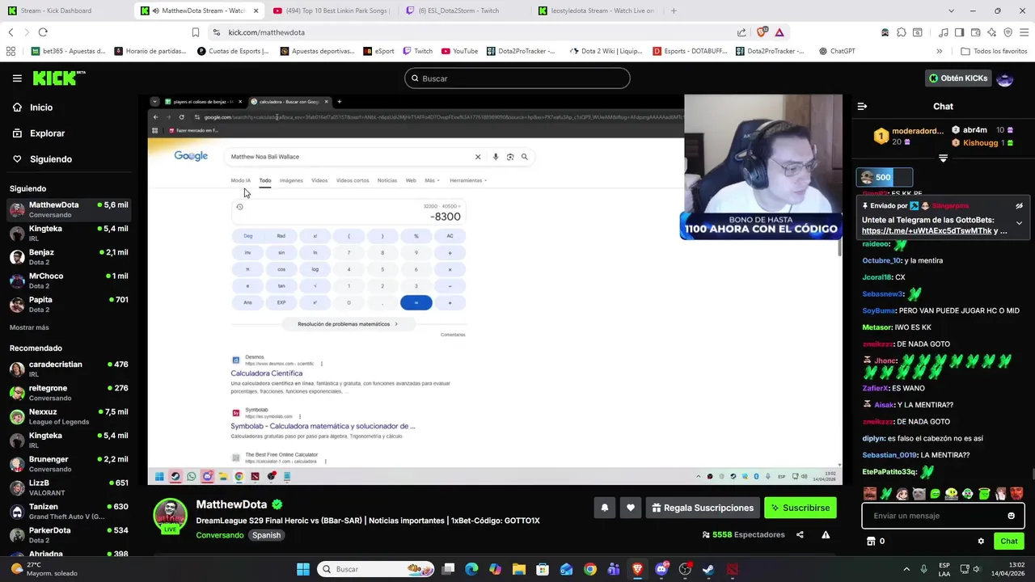
Task: Open the bet365 bookmark
Action: [68, 51]
